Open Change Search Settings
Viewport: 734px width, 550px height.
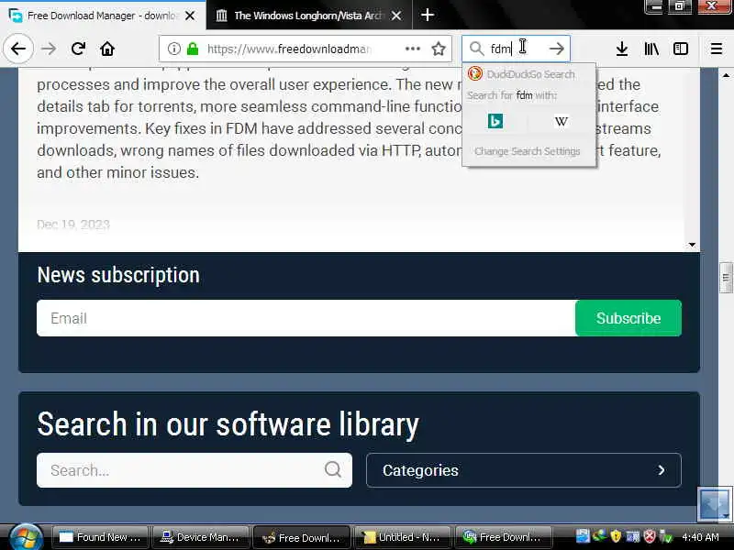[528, 151]
